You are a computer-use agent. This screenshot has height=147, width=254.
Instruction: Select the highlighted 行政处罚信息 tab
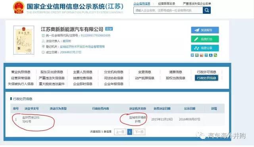(206, 78)
